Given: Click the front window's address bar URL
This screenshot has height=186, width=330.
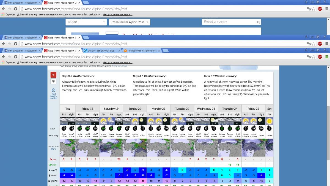Looking at the screenshot, I should pos(76,57).
